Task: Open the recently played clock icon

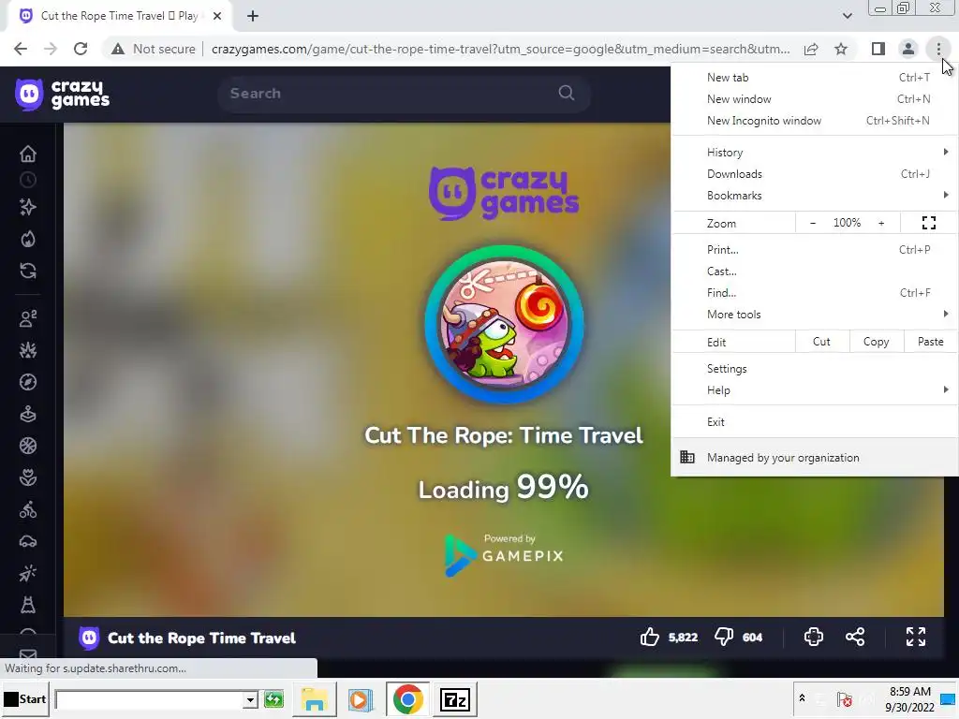Action: click(x=28, y=180)
